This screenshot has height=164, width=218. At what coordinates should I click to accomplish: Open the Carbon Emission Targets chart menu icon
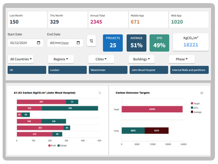[202, 93]
